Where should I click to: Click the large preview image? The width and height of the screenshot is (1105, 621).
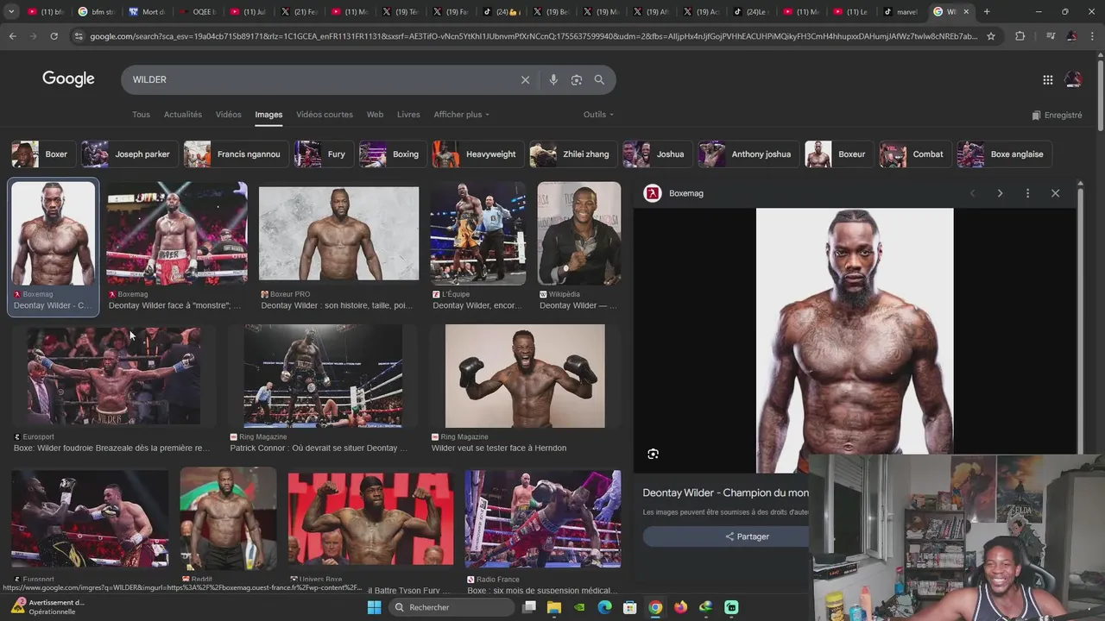(x=855, y=340)
